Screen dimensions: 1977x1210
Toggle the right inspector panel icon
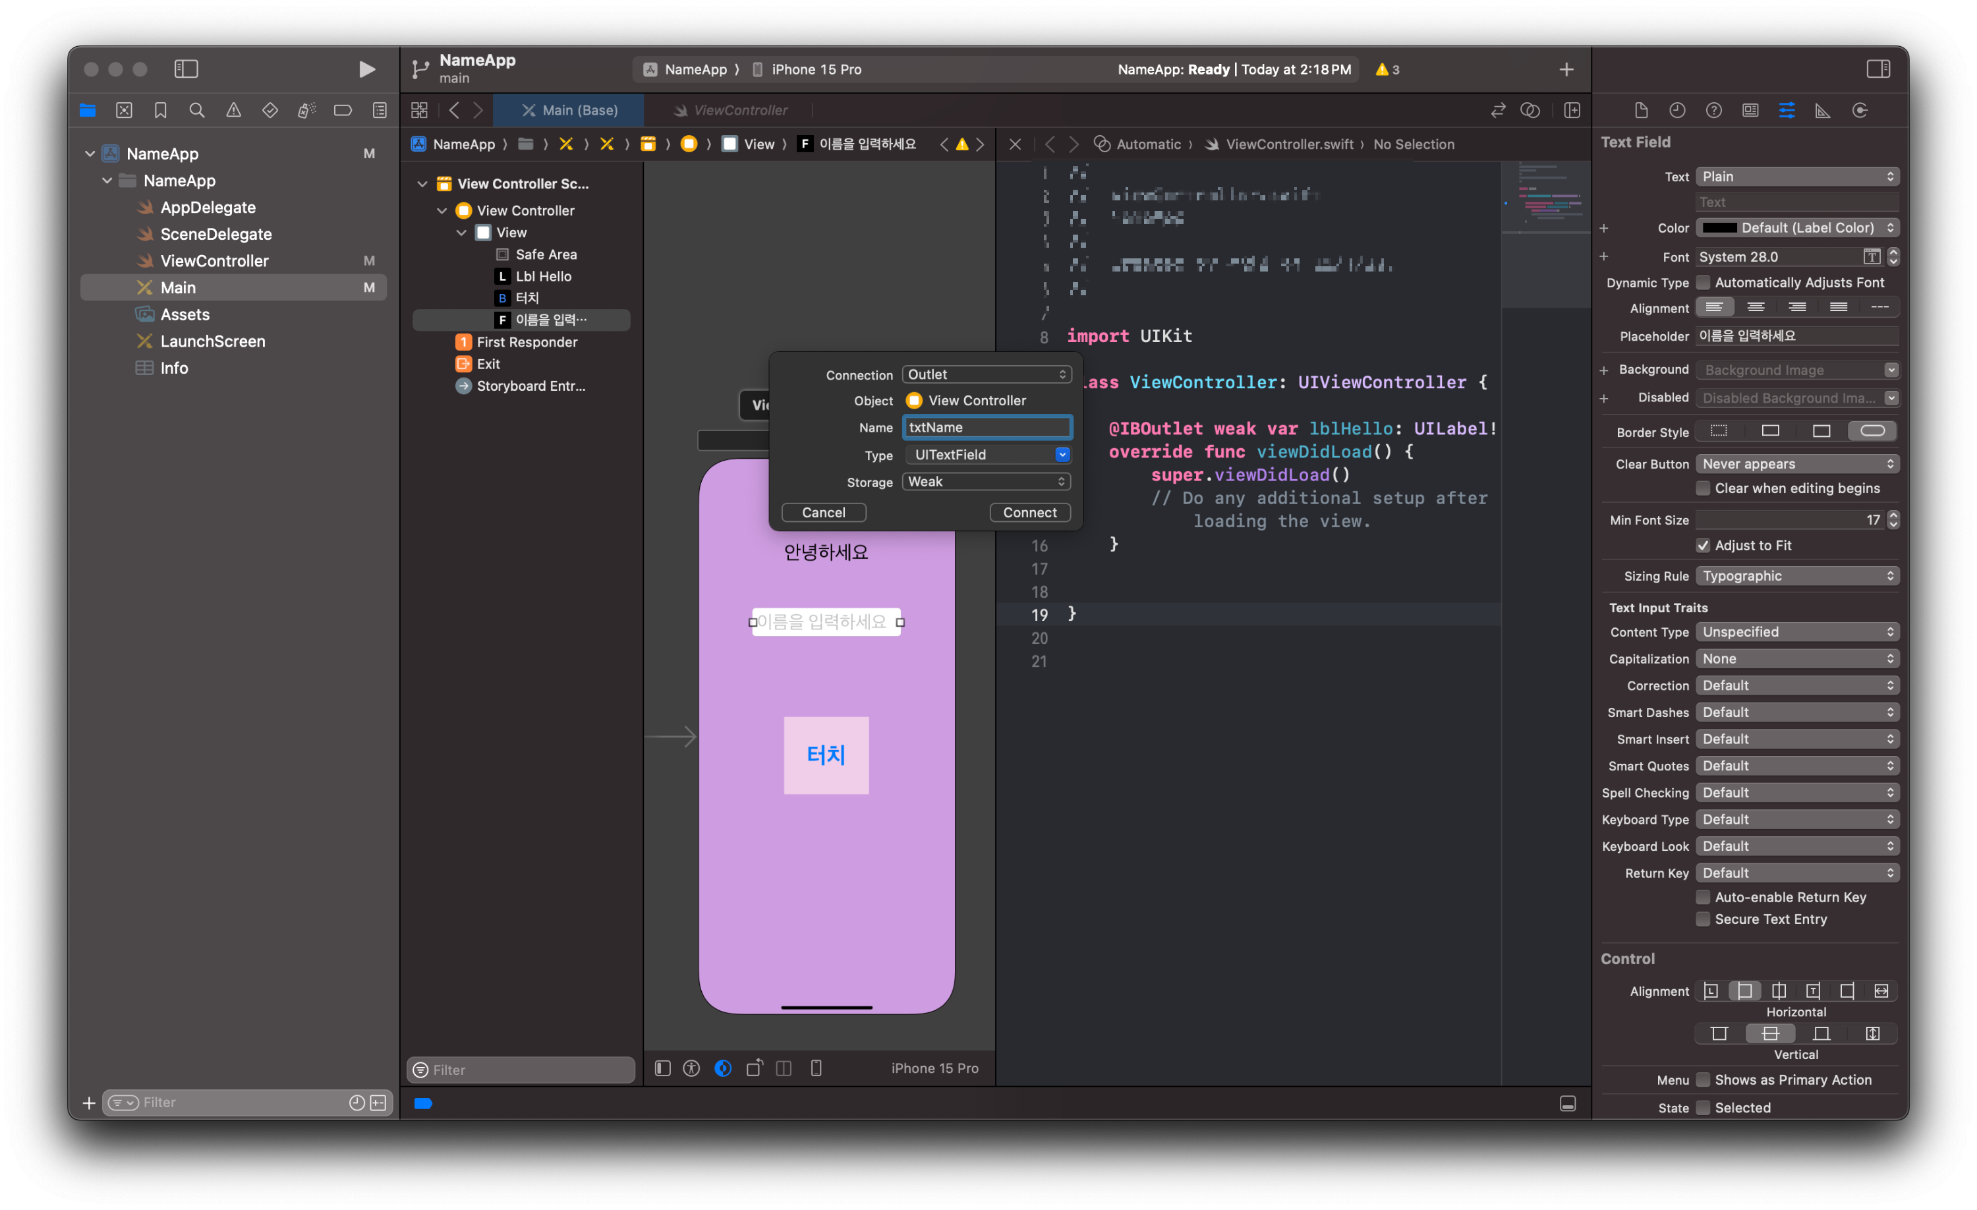[1877, 70]
